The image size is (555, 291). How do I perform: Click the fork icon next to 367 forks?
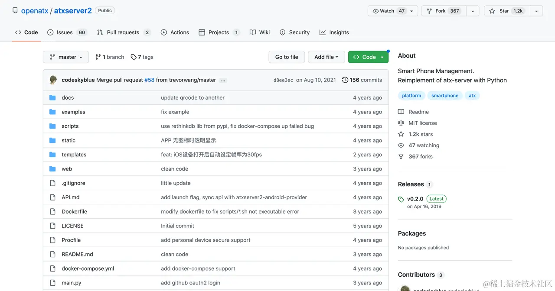[401, 157]
